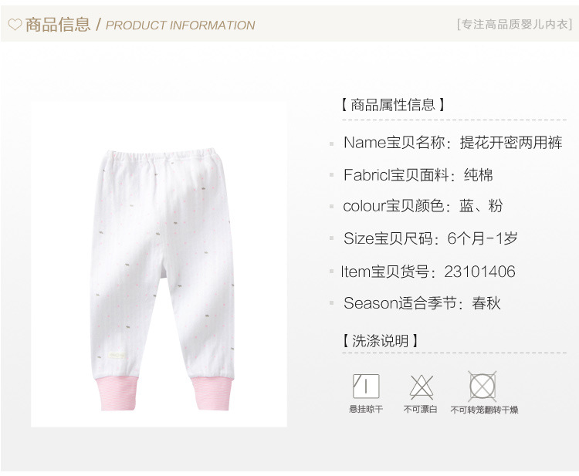Click the colour value 蓝、粉
This screenshot has width=579, height=476.
(x=481, y=206)
